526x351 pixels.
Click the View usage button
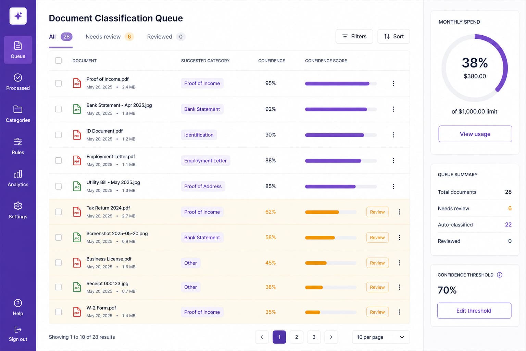point(475,134)
